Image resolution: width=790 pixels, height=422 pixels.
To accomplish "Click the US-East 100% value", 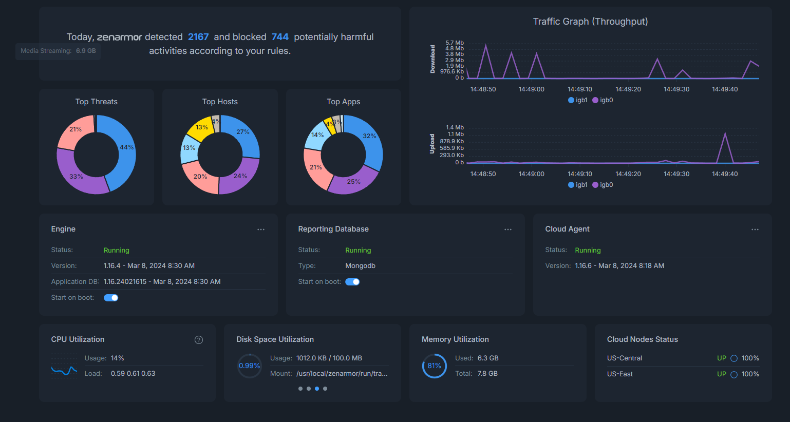I will click(750, 374).
